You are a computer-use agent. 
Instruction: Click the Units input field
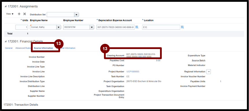coord(22,27)
